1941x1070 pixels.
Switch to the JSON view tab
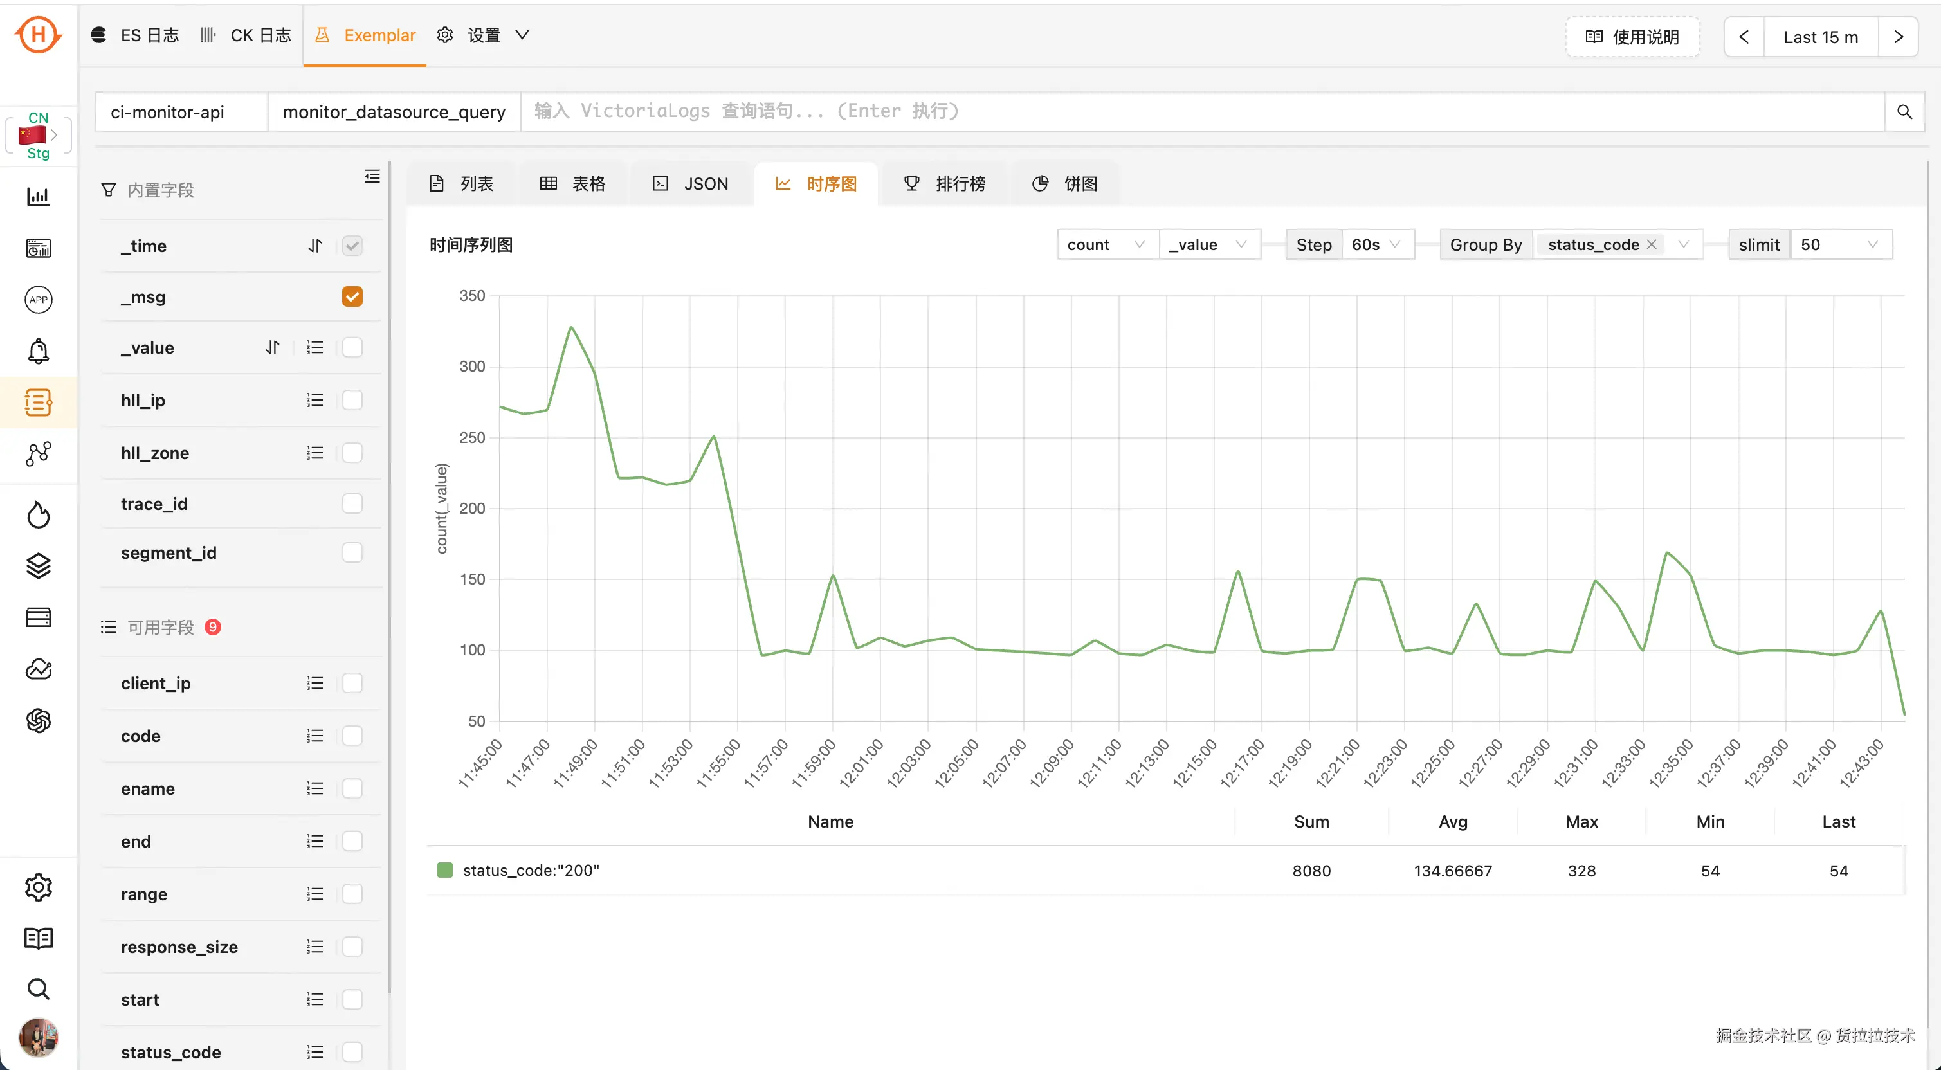point(691,184)
